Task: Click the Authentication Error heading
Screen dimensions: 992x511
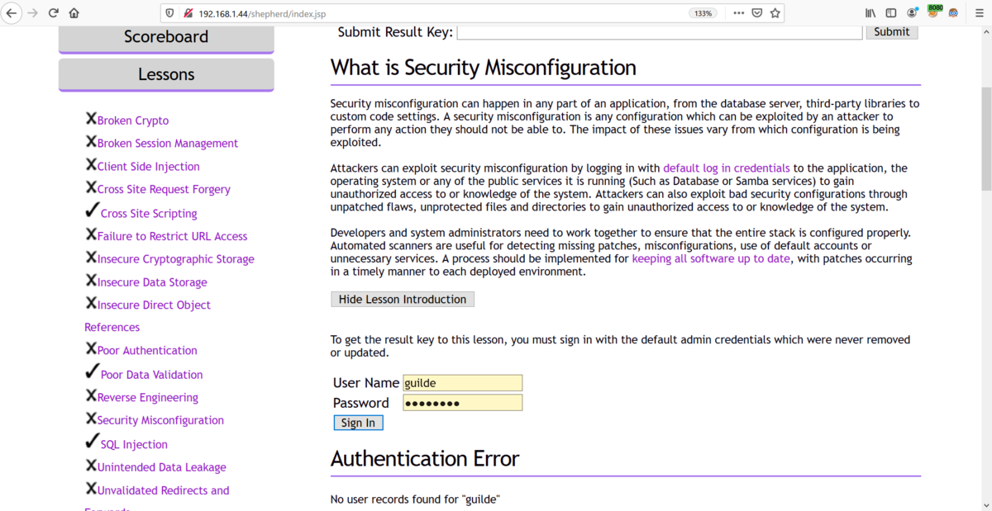Action: click(425, 458)
